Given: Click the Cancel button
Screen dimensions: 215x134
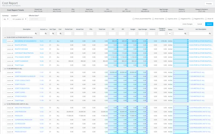Looking at the screenshot, I should tap(199, 24).
